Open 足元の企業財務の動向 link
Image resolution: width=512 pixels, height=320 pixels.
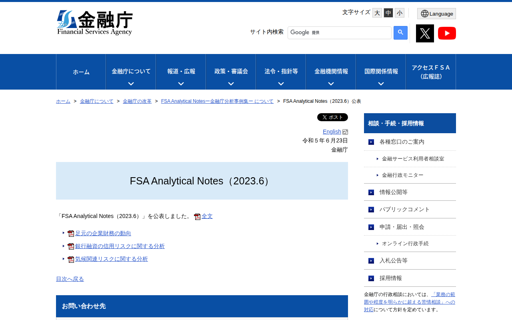pyautogui.click(x=103, y=233)
